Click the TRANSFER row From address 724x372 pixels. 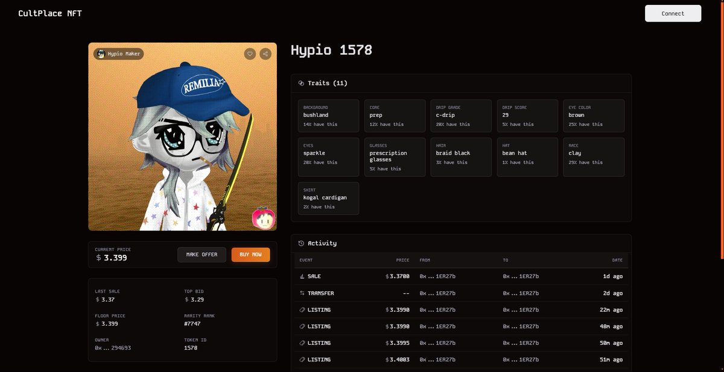pos(437,293)
